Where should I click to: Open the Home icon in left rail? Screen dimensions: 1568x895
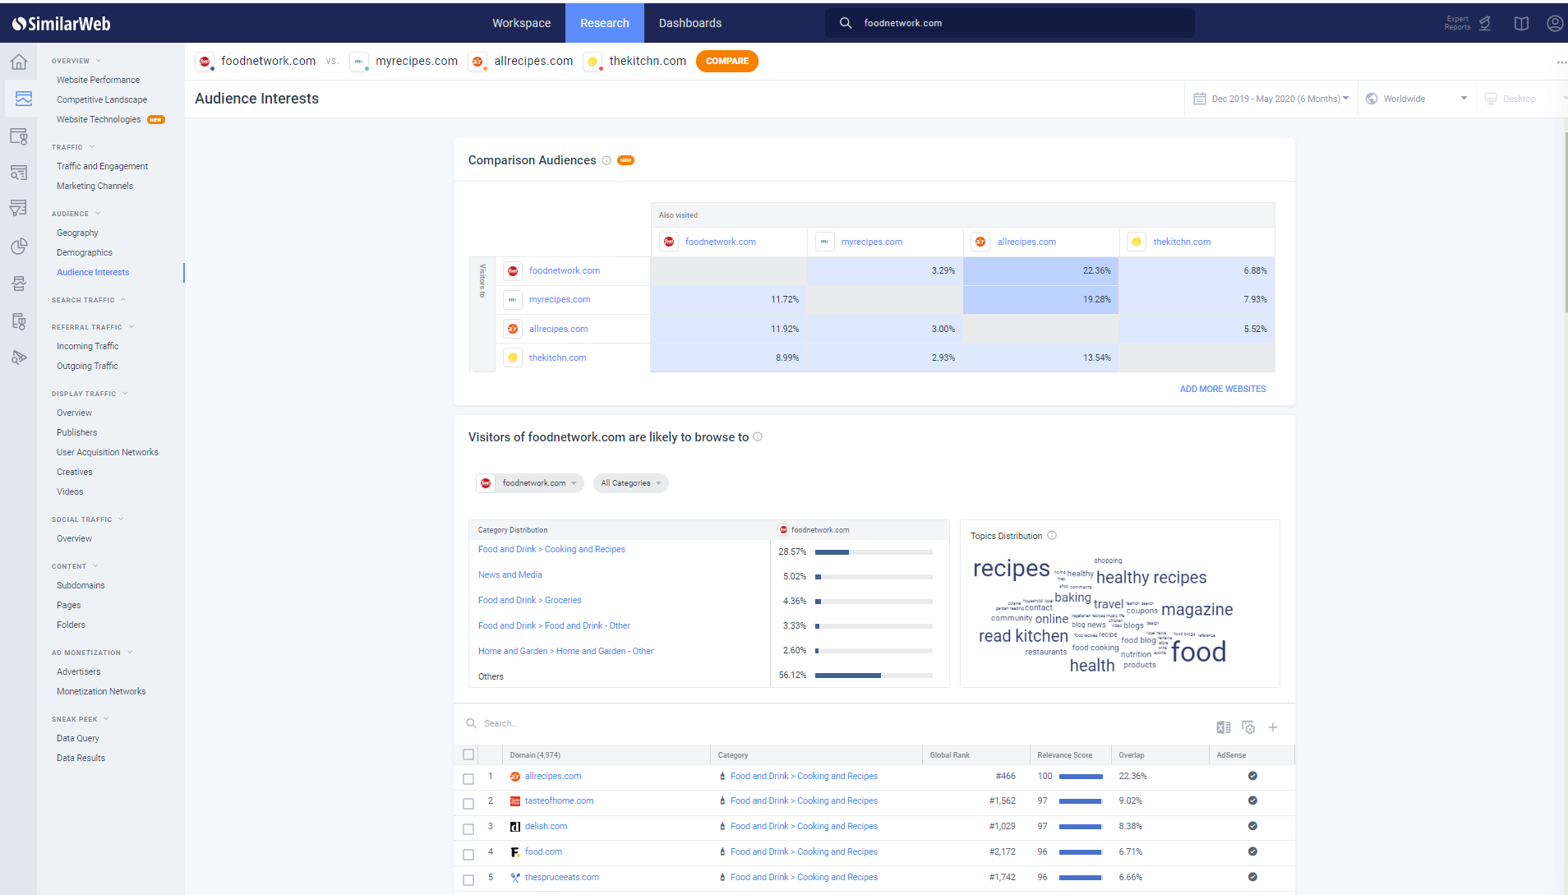19,62
